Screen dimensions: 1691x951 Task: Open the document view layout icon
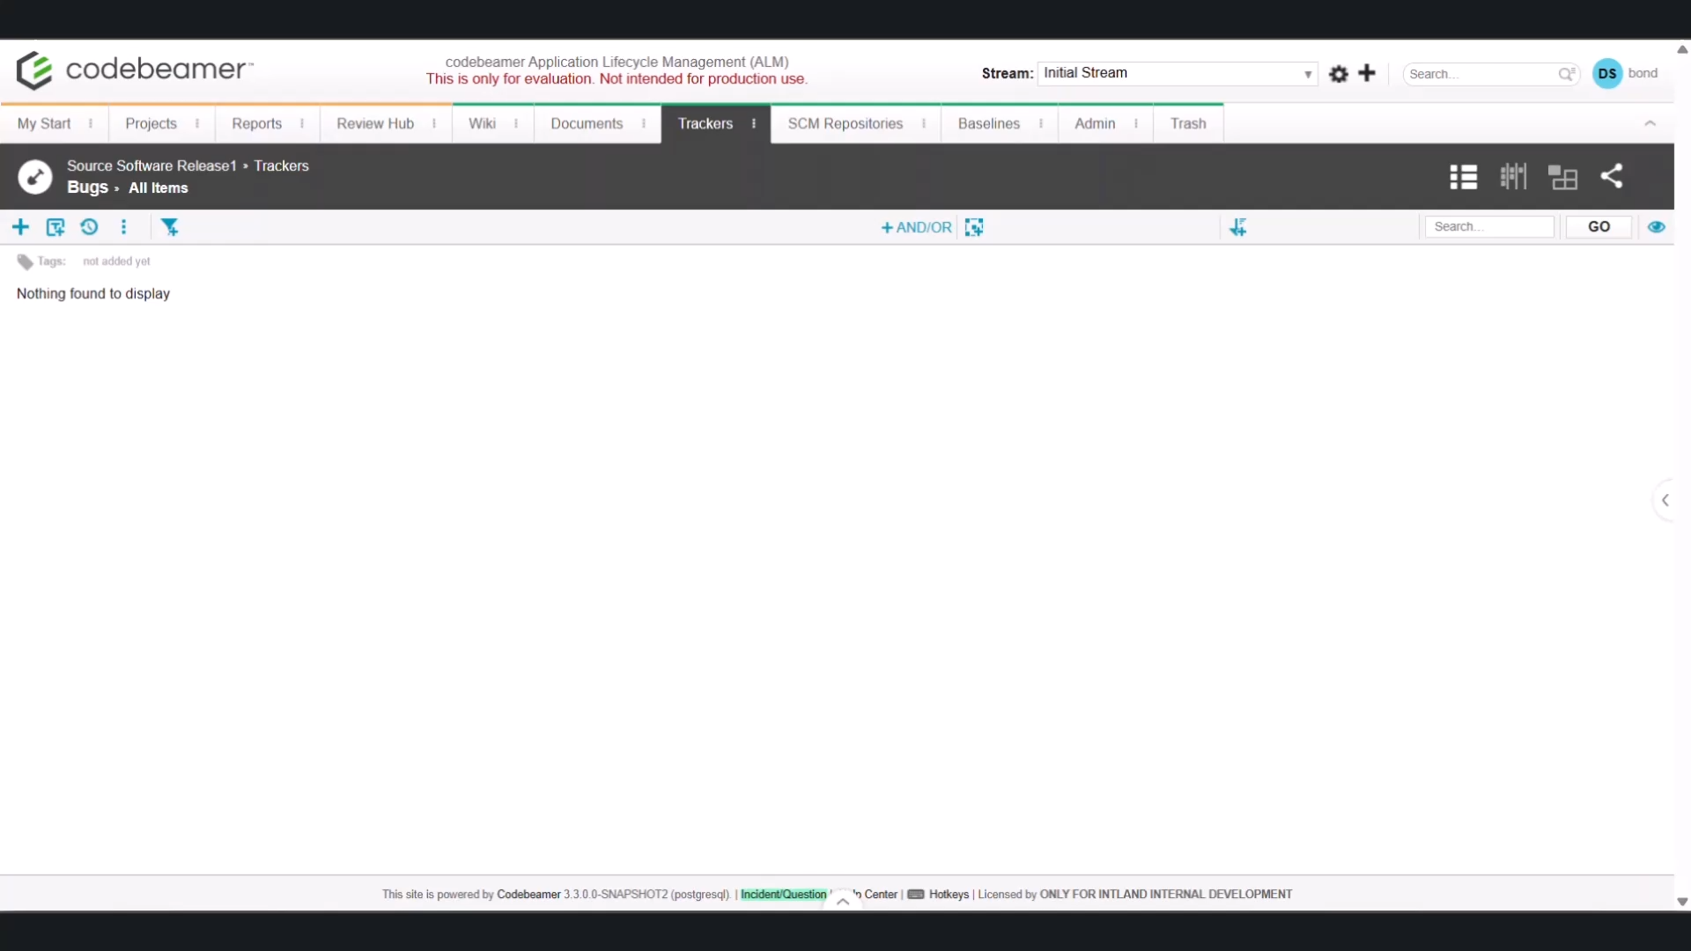(x=1563, y=177)
